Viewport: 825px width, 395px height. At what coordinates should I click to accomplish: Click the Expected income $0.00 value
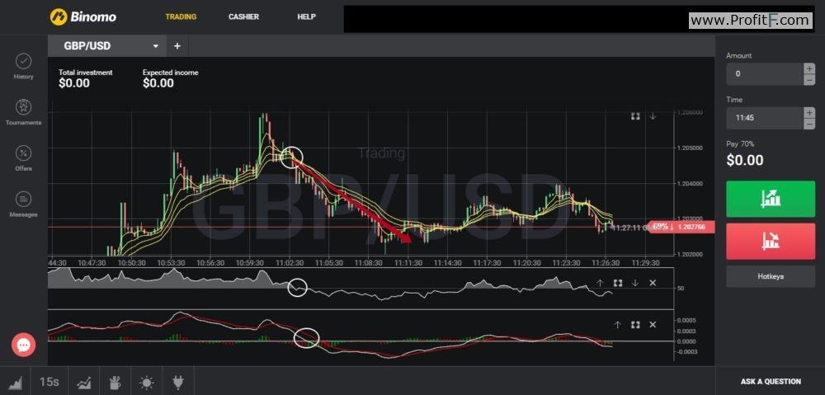pyautogui.click(x=158, y=83)
